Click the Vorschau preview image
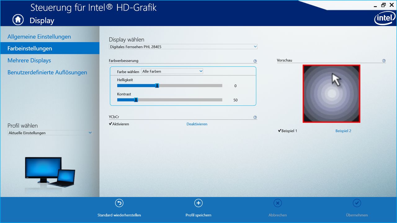Image resolution: width=397 pixels, height=223 pixels. pos(332,94)
